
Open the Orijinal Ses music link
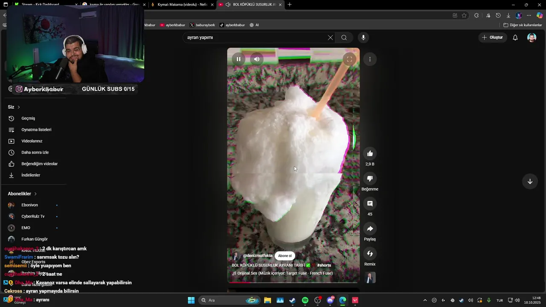pos(285,273)
